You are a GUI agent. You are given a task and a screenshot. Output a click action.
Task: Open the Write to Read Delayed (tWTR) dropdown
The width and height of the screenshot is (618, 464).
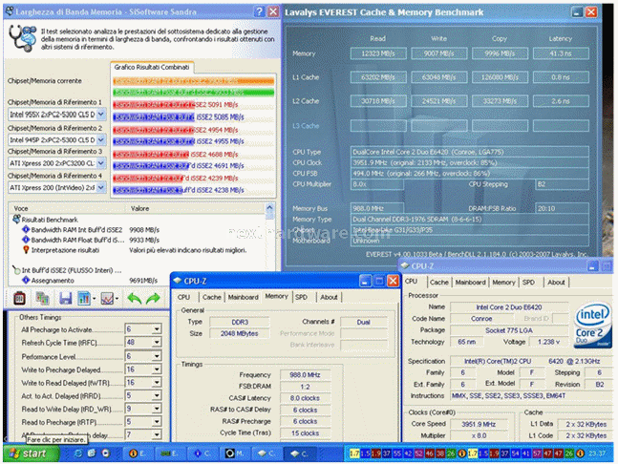(x=157, y=383)
